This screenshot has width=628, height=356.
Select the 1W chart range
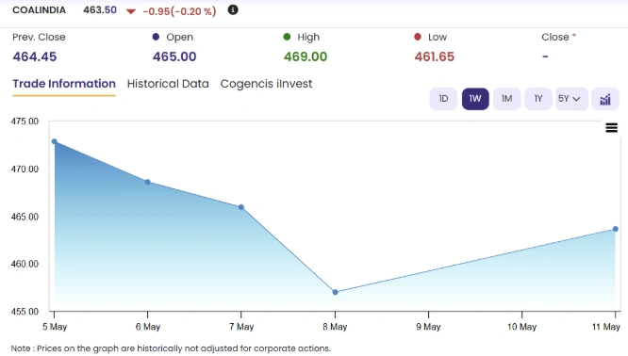point(475,99)
